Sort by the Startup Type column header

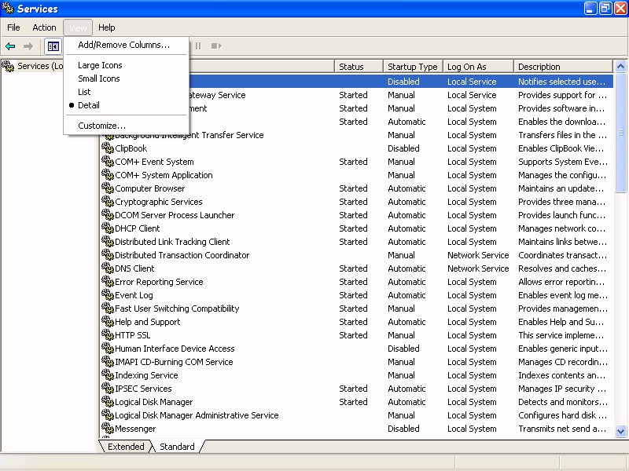coord(413,67)
